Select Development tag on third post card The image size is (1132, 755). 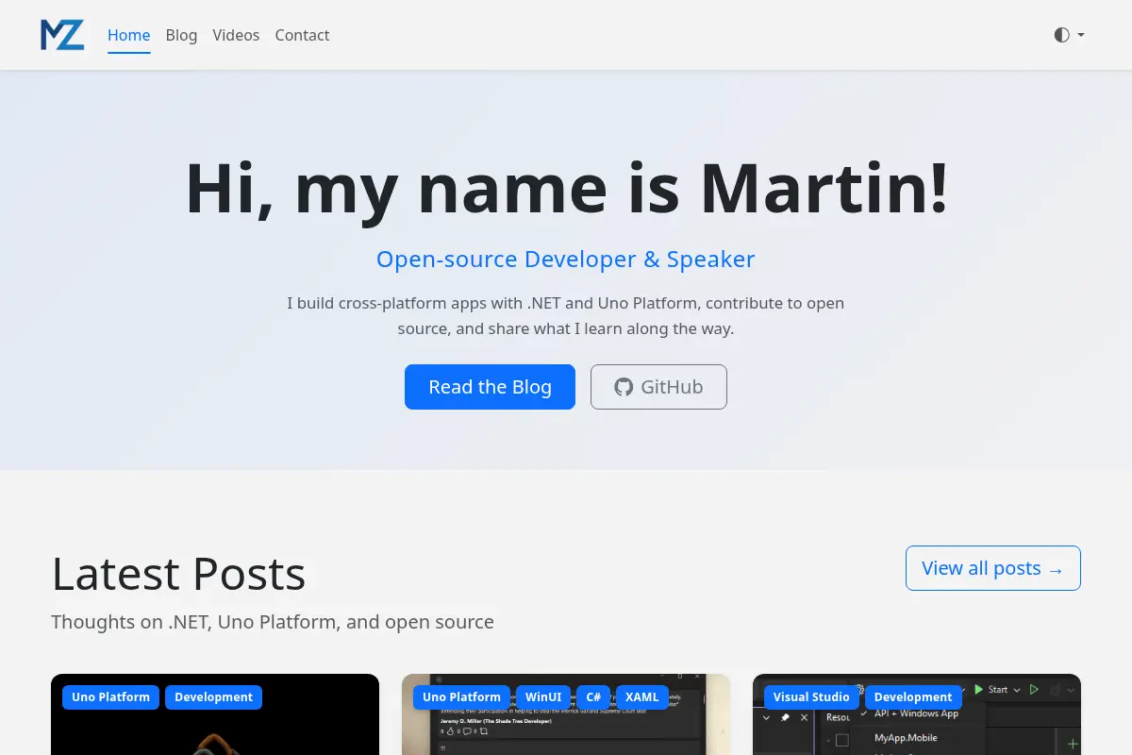coord(913,697)
